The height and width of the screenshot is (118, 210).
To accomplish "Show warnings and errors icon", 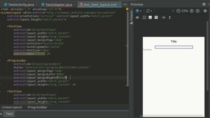I will [205, 11].
